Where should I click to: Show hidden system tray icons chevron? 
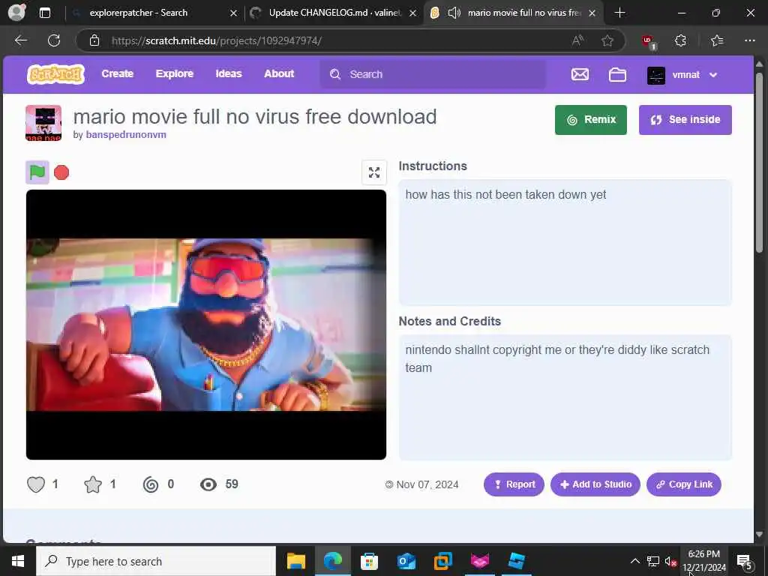[x=634, y=561]
